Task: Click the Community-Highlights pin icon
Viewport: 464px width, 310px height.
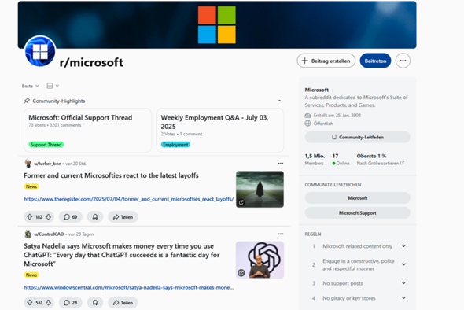Action: [27, 101]
